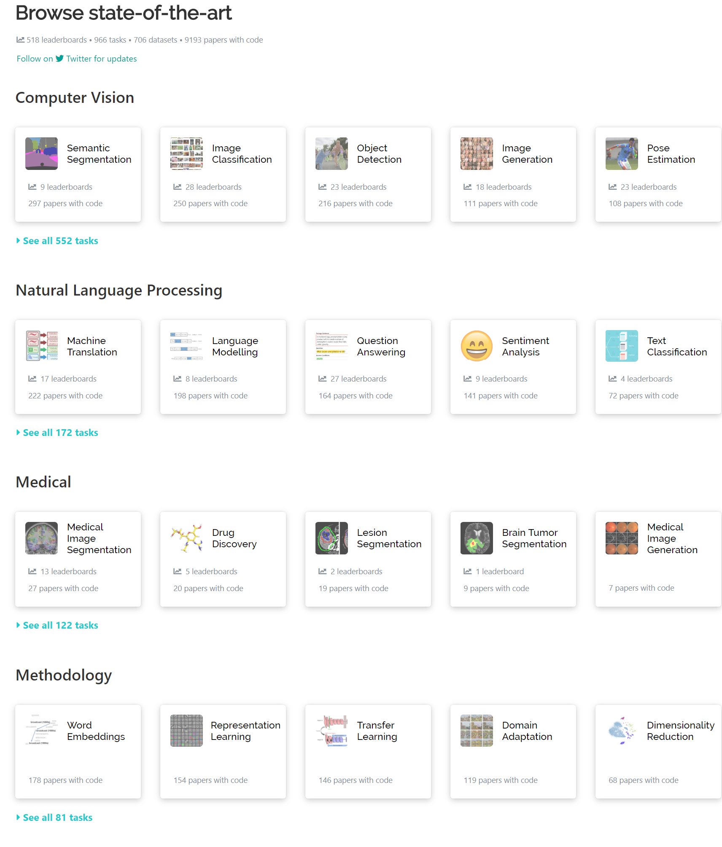Click '222 papers with code' text
Screen dimensions: 722x847
[x=65, y=395]
